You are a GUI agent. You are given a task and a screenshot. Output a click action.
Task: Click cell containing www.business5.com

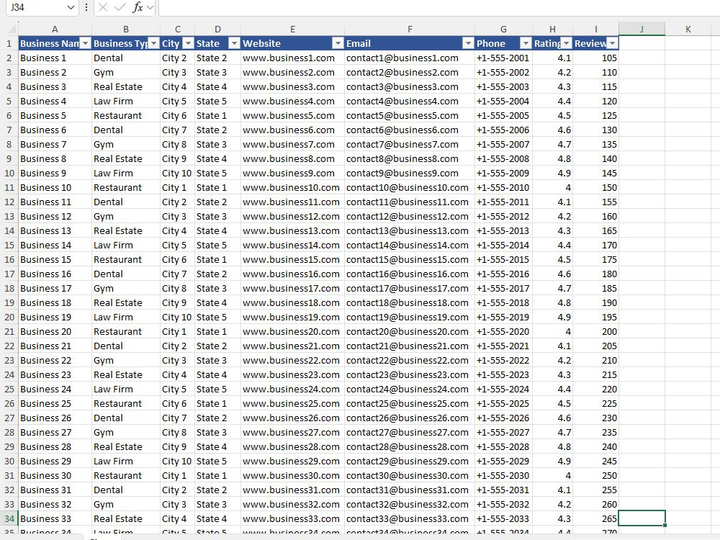[292, 115]
